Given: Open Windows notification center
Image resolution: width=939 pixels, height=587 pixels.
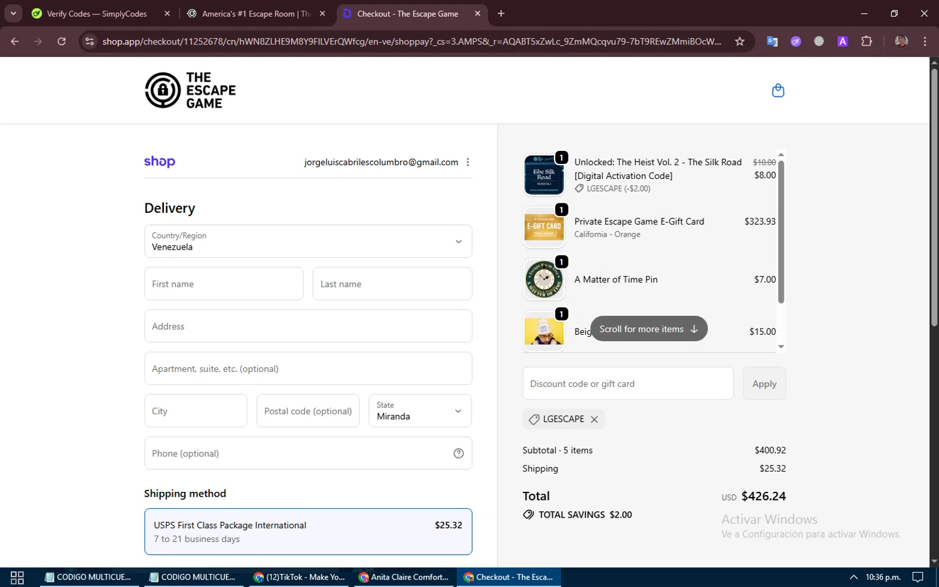Looking at the screenshot, I should pyautogui.click(x=918, y=577).
